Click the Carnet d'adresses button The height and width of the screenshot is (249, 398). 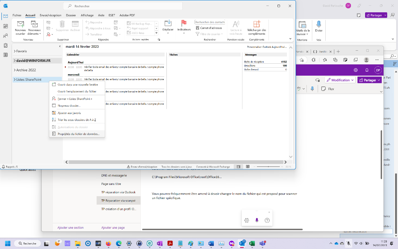(209, 28)
